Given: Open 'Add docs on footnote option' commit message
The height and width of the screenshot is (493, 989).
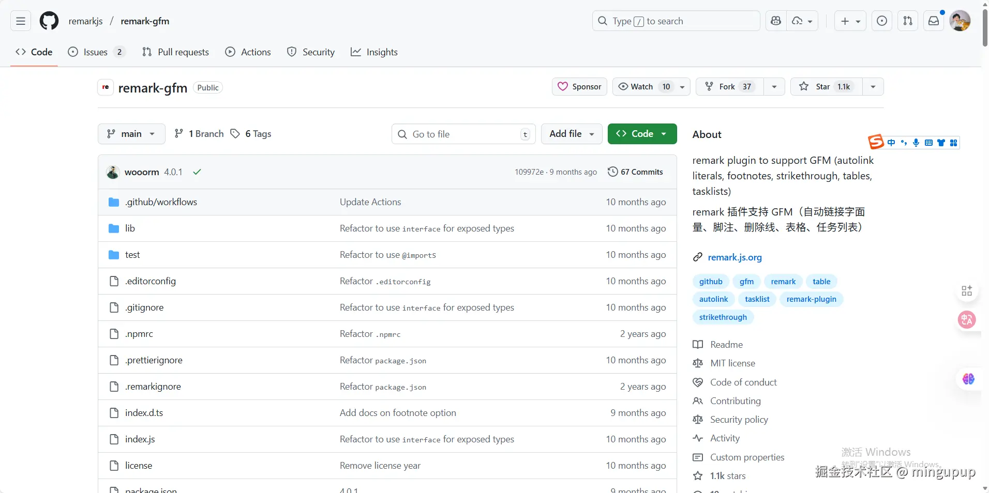Looking at the screenshot, I should [x=398, y=413].
